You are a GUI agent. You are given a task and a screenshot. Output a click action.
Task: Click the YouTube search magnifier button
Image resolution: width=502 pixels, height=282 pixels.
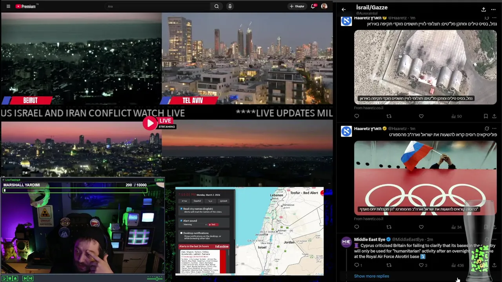[216, 6]
